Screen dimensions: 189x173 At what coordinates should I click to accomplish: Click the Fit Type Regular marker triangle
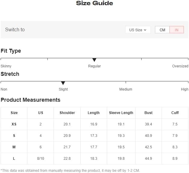point(94,60)
